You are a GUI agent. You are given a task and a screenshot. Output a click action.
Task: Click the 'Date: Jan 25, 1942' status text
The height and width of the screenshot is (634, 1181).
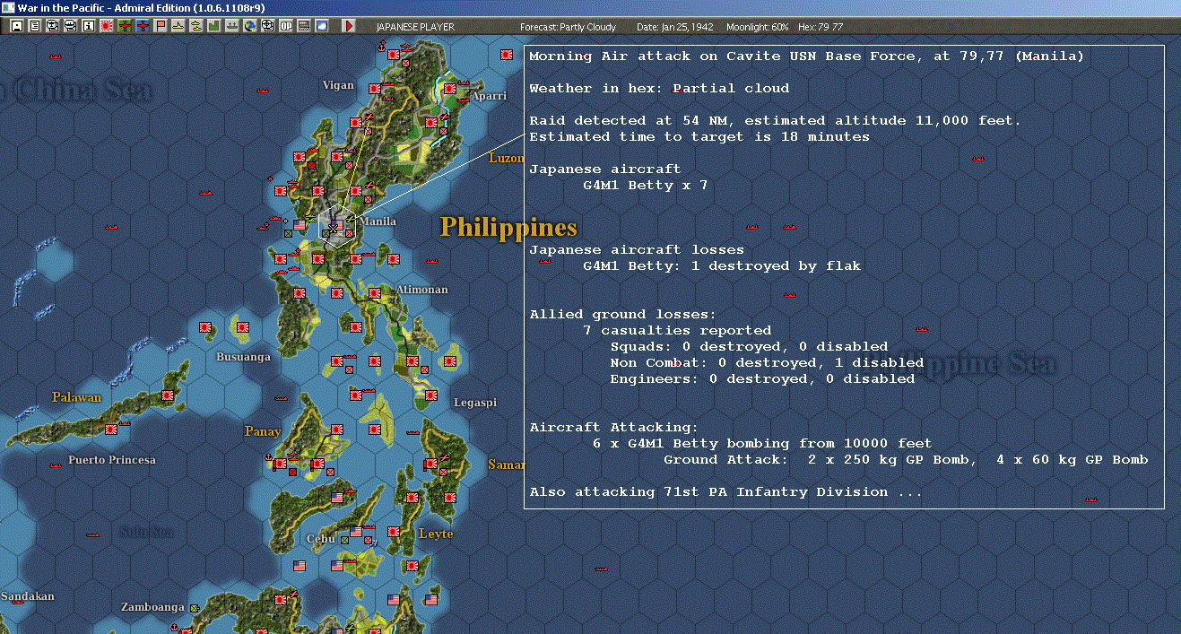pyautogui.click(x=674, y=27)
